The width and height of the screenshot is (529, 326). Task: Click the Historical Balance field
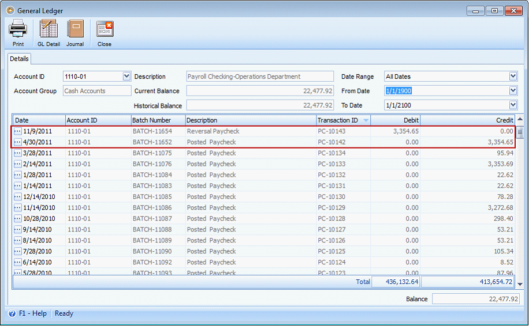(x=260, y=105)
